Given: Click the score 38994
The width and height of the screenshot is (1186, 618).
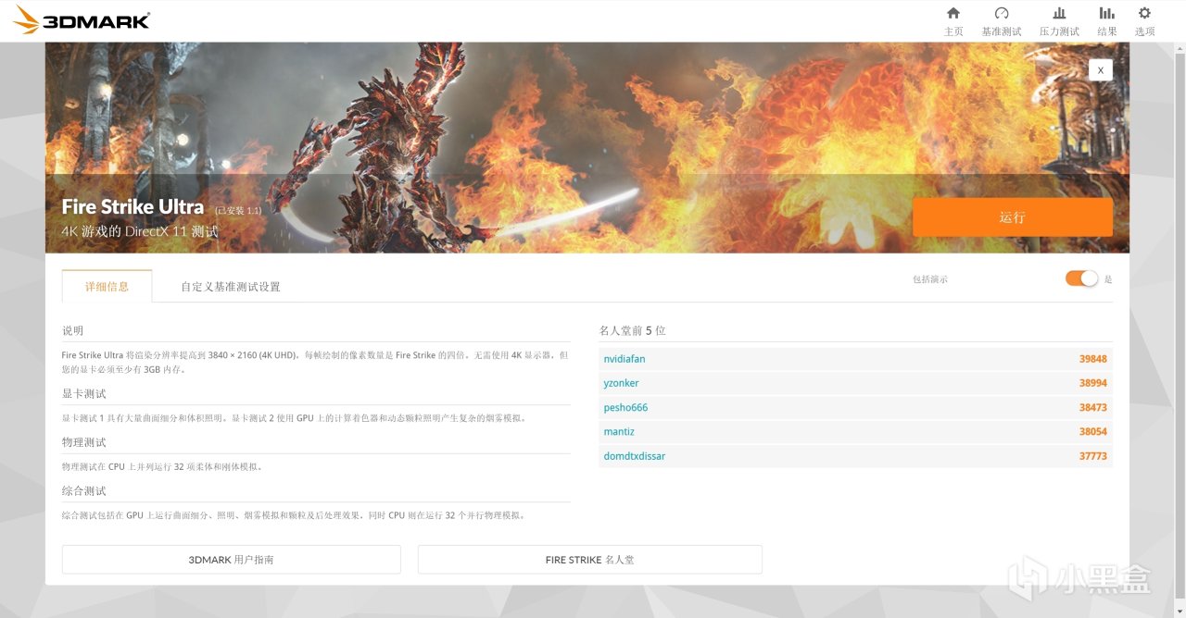Looking at the screenshot, I should (1092, 383).
